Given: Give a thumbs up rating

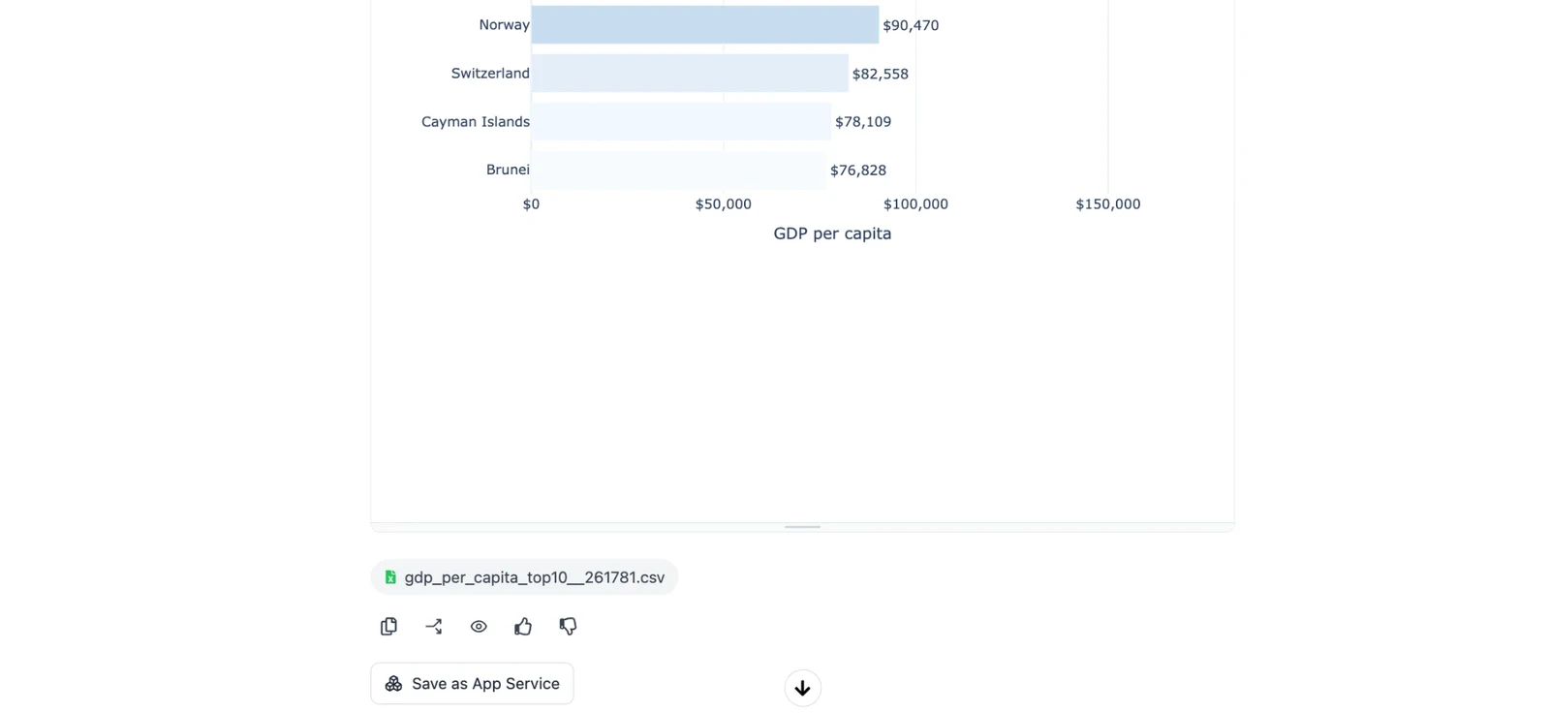Looking at the screenshot, I should (523, 627).
